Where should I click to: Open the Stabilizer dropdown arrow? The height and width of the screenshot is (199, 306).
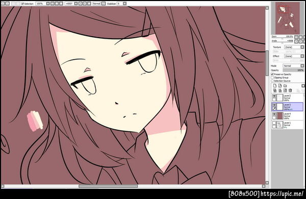125,4
